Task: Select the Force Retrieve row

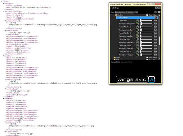Action: tap(137, 18)
